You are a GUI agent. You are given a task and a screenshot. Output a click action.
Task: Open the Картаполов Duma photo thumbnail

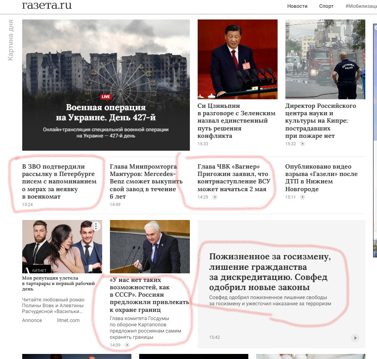click(150, 246)
